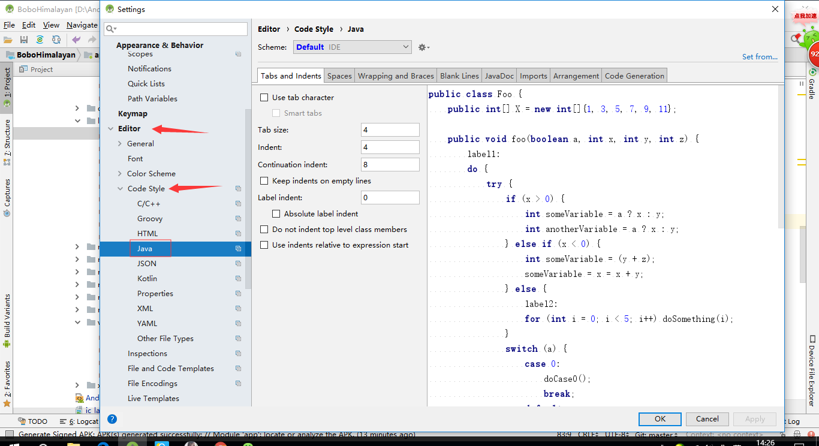Click the Apply button

[x=755, y=419]
